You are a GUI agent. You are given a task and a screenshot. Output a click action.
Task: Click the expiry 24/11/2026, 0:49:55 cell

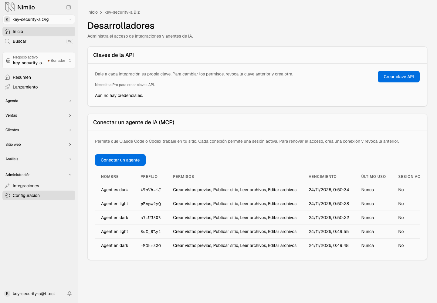pyautogui.click(x=329, y=231)
